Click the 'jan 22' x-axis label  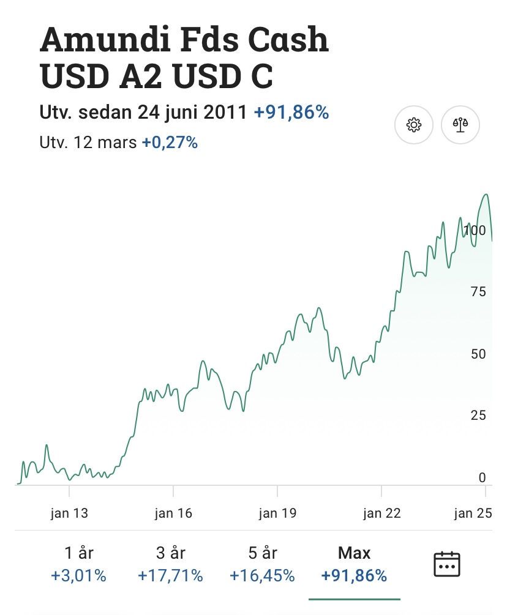(381, 513)
